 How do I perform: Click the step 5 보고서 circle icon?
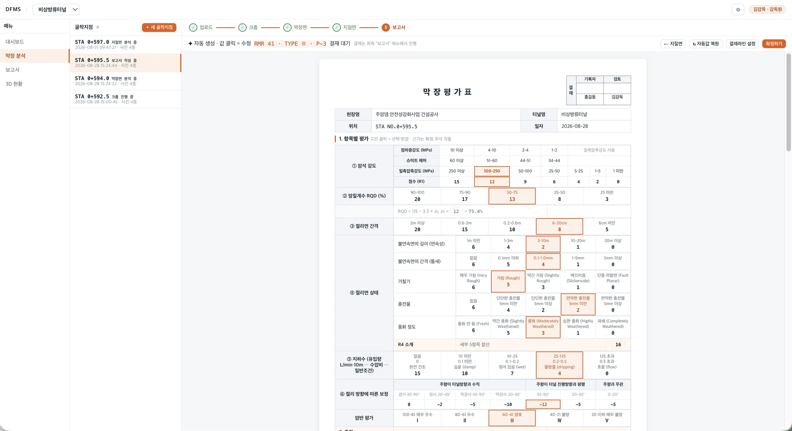386,28
